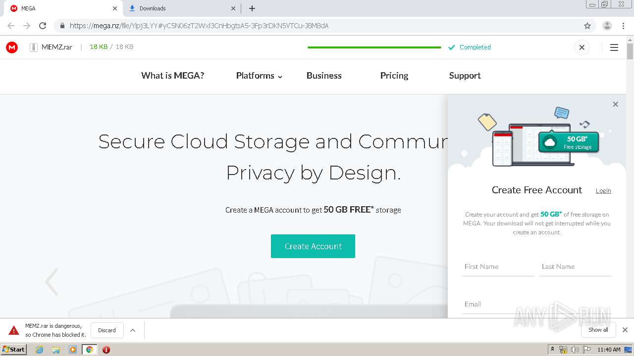The height and width of the screenshot is (356, 634).
Task: Launch Internet Explorer from the taskbar
Action: pyautogui.click(x=40, y=350)
